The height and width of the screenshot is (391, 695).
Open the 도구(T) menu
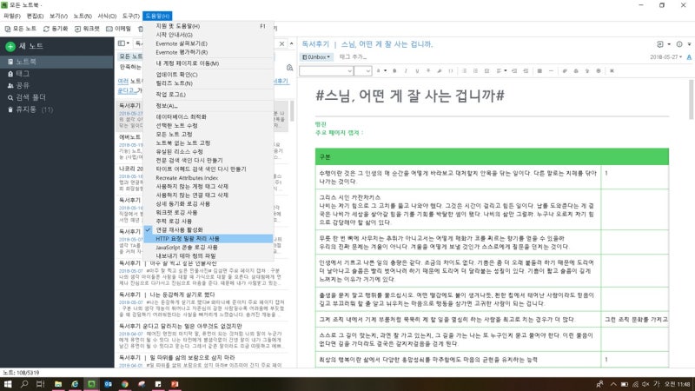131,16
